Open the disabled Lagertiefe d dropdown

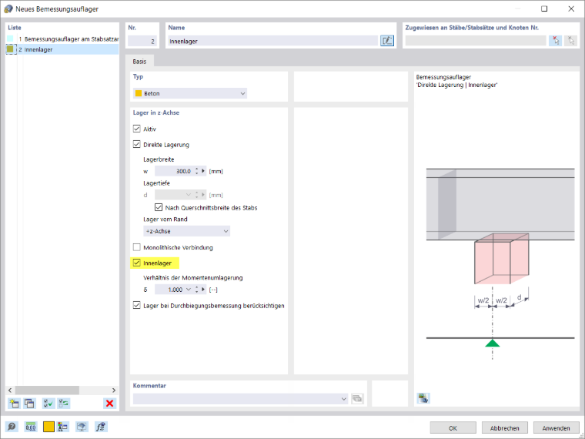click(189, 195)
